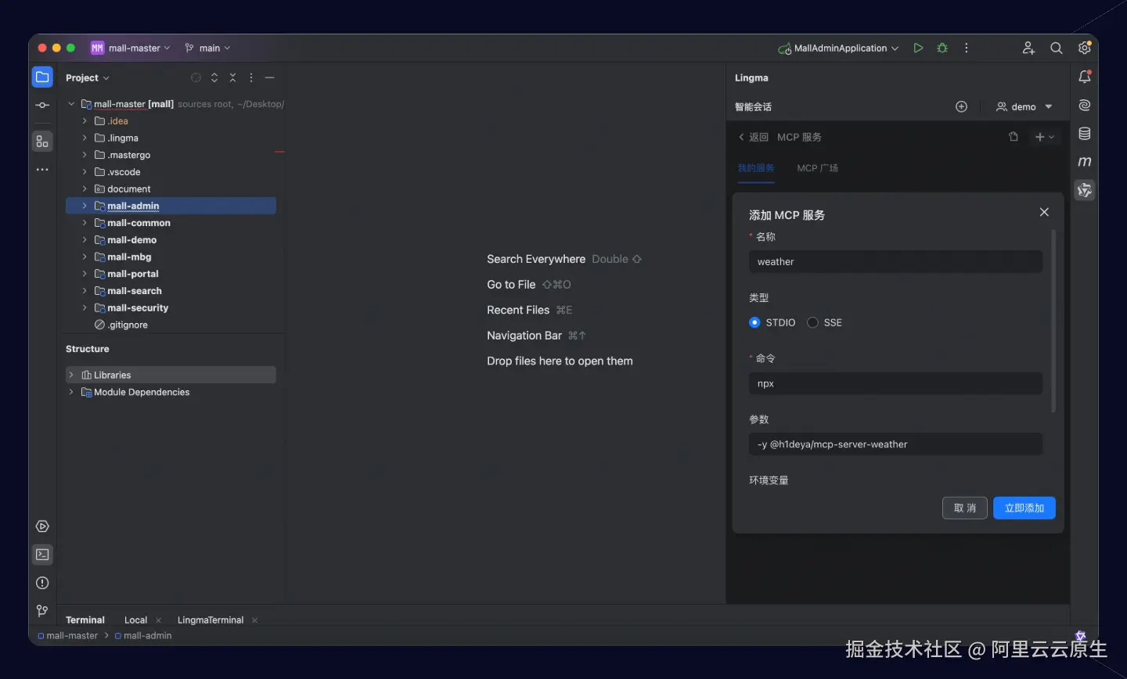The height and width of the screenshot is (679, 1127).
Task: Select opened file target icon in Project panel
Action: [x=196, y=77]
